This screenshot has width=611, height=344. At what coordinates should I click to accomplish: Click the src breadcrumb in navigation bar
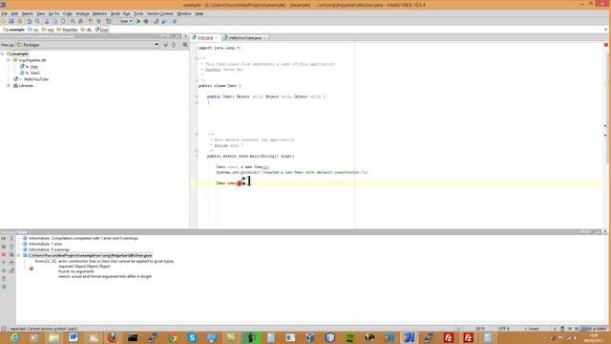coord(33,30)
